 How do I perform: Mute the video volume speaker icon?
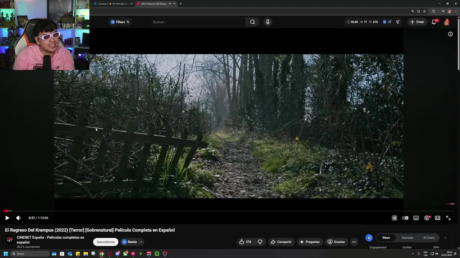tap(18, 218)
